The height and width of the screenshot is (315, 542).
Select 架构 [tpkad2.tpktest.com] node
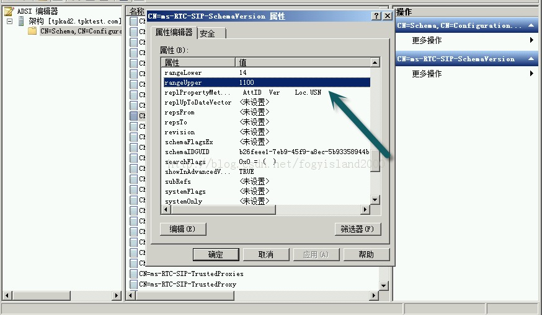coord(74,22)
